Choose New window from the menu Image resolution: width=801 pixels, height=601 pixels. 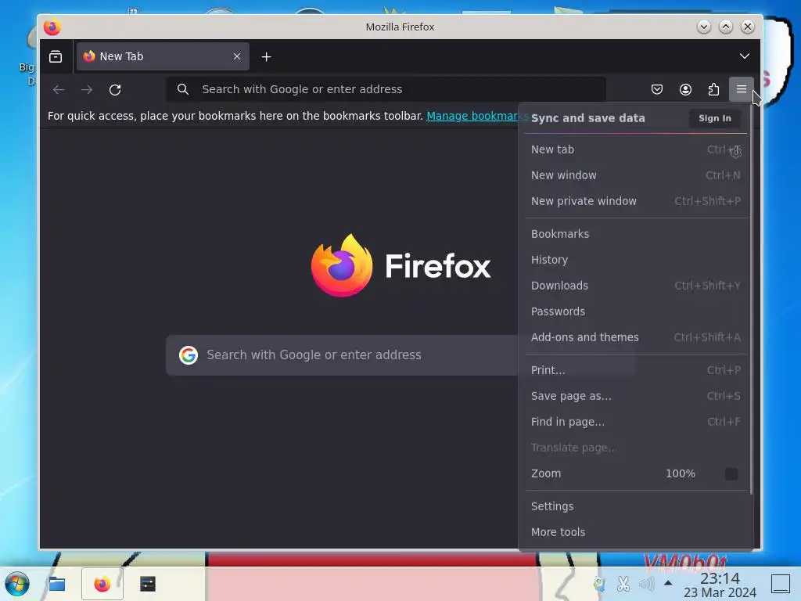(635, 175)
